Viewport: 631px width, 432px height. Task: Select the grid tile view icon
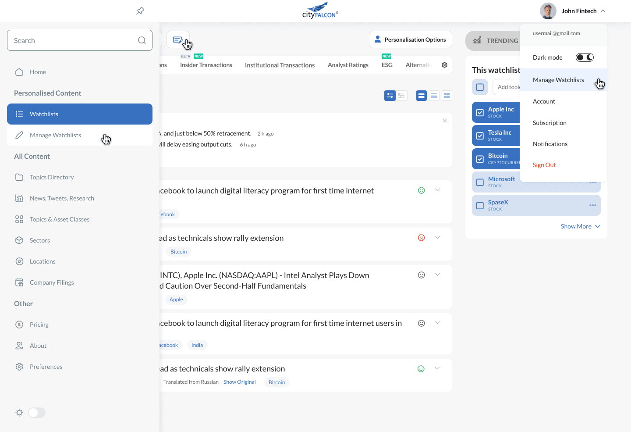click(x=447, y=96)
